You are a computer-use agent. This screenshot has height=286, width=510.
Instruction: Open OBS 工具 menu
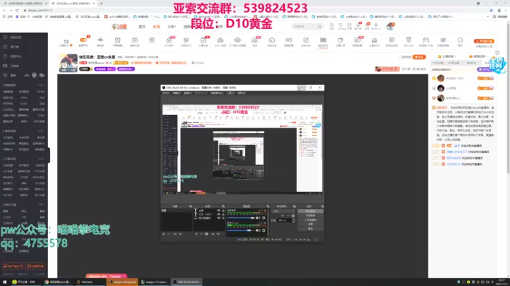(x=230, y=93)
